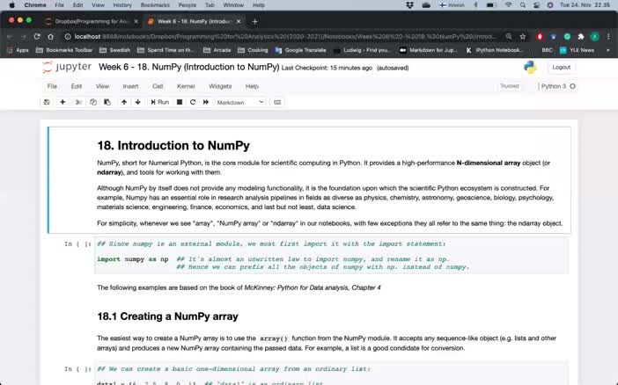
Task: Open the YLE News bookmark
Action: coord(578,50)
